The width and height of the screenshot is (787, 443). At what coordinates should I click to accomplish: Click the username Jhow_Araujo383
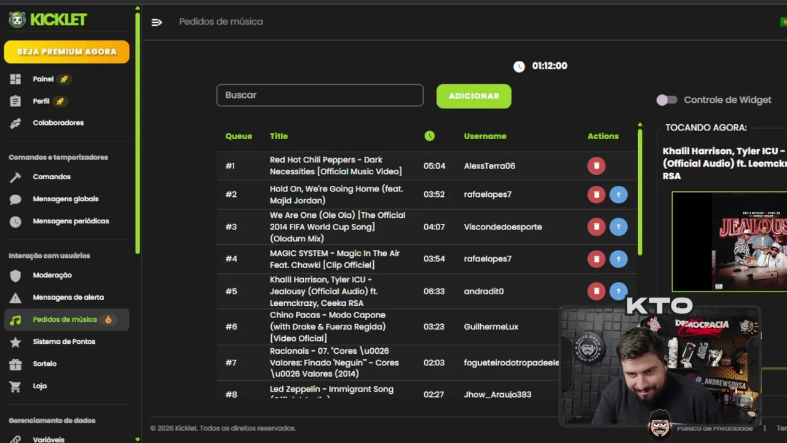click(497, 394)
